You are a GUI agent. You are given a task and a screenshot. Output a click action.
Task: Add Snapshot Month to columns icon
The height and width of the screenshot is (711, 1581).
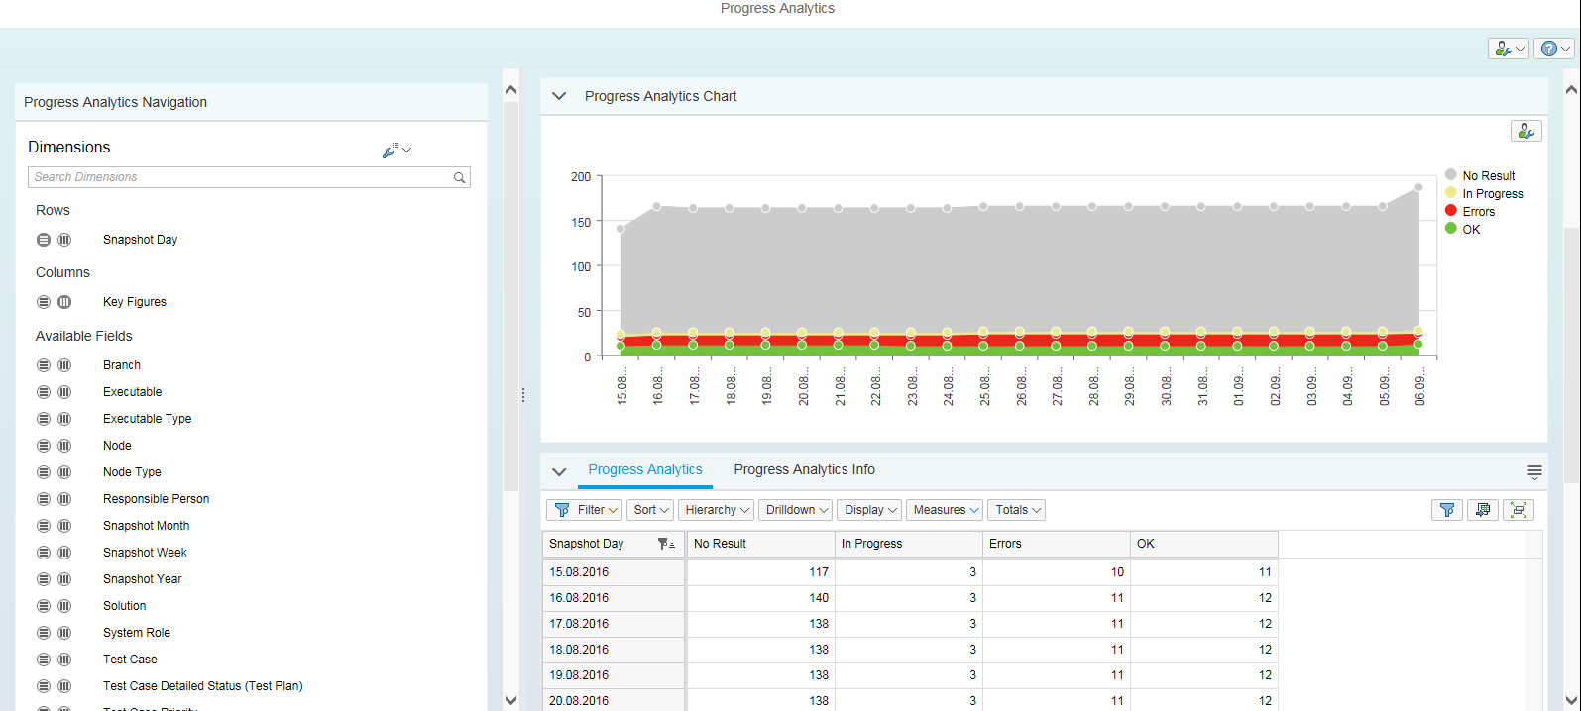pos(64,526)
